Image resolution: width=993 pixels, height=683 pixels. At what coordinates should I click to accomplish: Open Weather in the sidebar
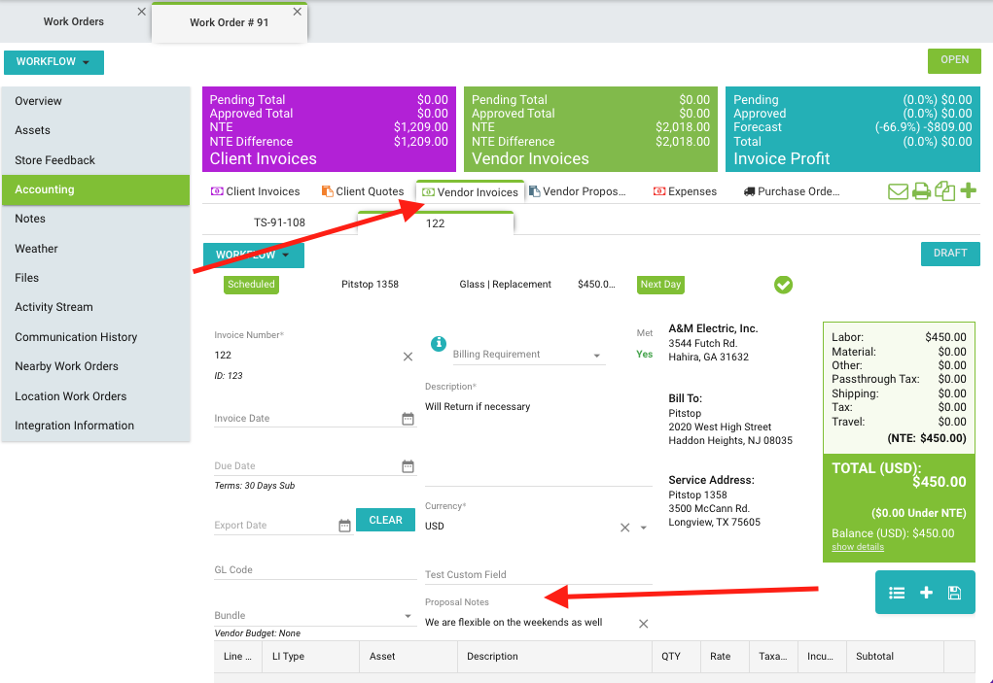(95, 249)
